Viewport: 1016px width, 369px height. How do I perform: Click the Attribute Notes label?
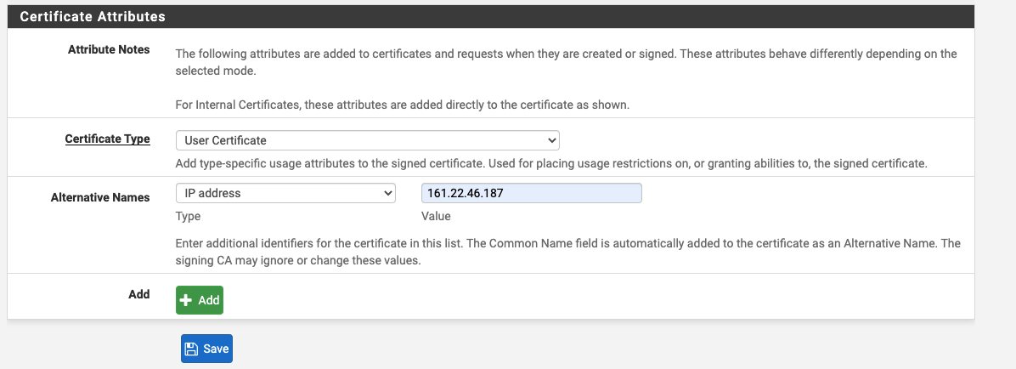pos(109,49)
